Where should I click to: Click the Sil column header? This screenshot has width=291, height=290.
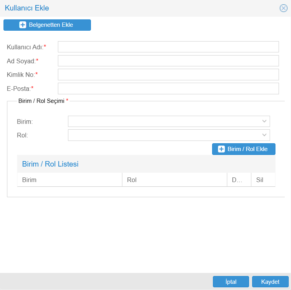tap(260, 180)
